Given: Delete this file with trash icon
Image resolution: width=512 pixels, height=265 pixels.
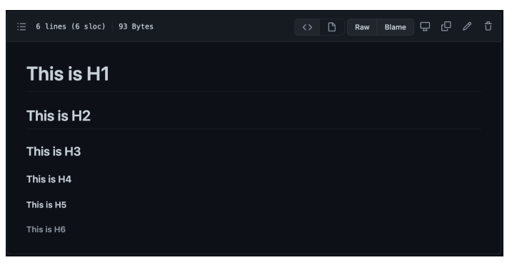Looking at the screenshot, I should pos(488,26).
